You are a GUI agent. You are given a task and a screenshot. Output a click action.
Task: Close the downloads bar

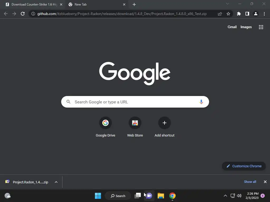pos(265,182)
